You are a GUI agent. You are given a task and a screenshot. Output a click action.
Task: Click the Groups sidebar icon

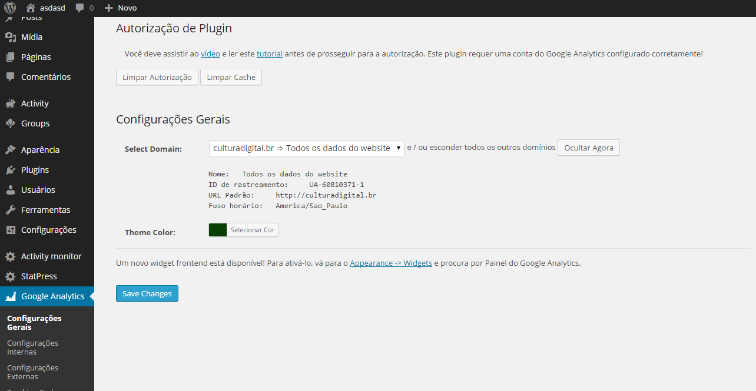10,123
